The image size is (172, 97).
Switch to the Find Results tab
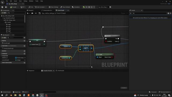click(60, 71)
